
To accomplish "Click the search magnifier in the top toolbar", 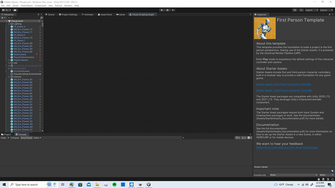I will tap(301, 10).
